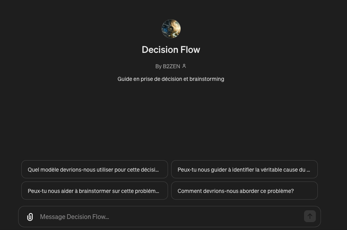Click the word "Guide" in the description

pos(125,79)
